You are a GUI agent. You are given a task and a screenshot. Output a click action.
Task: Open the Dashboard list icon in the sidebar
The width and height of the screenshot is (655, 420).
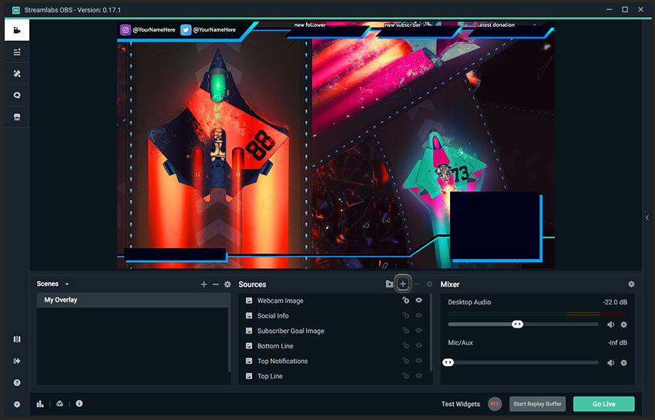tap(17, 52)
